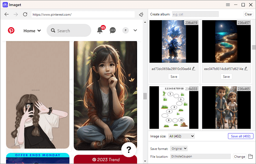Save the eec047b9314c8df57d6214e image

click(x=226, y=77)
